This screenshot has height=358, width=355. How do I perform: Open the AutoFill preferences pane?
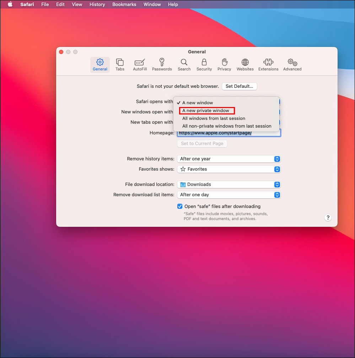tap(140, 65)
